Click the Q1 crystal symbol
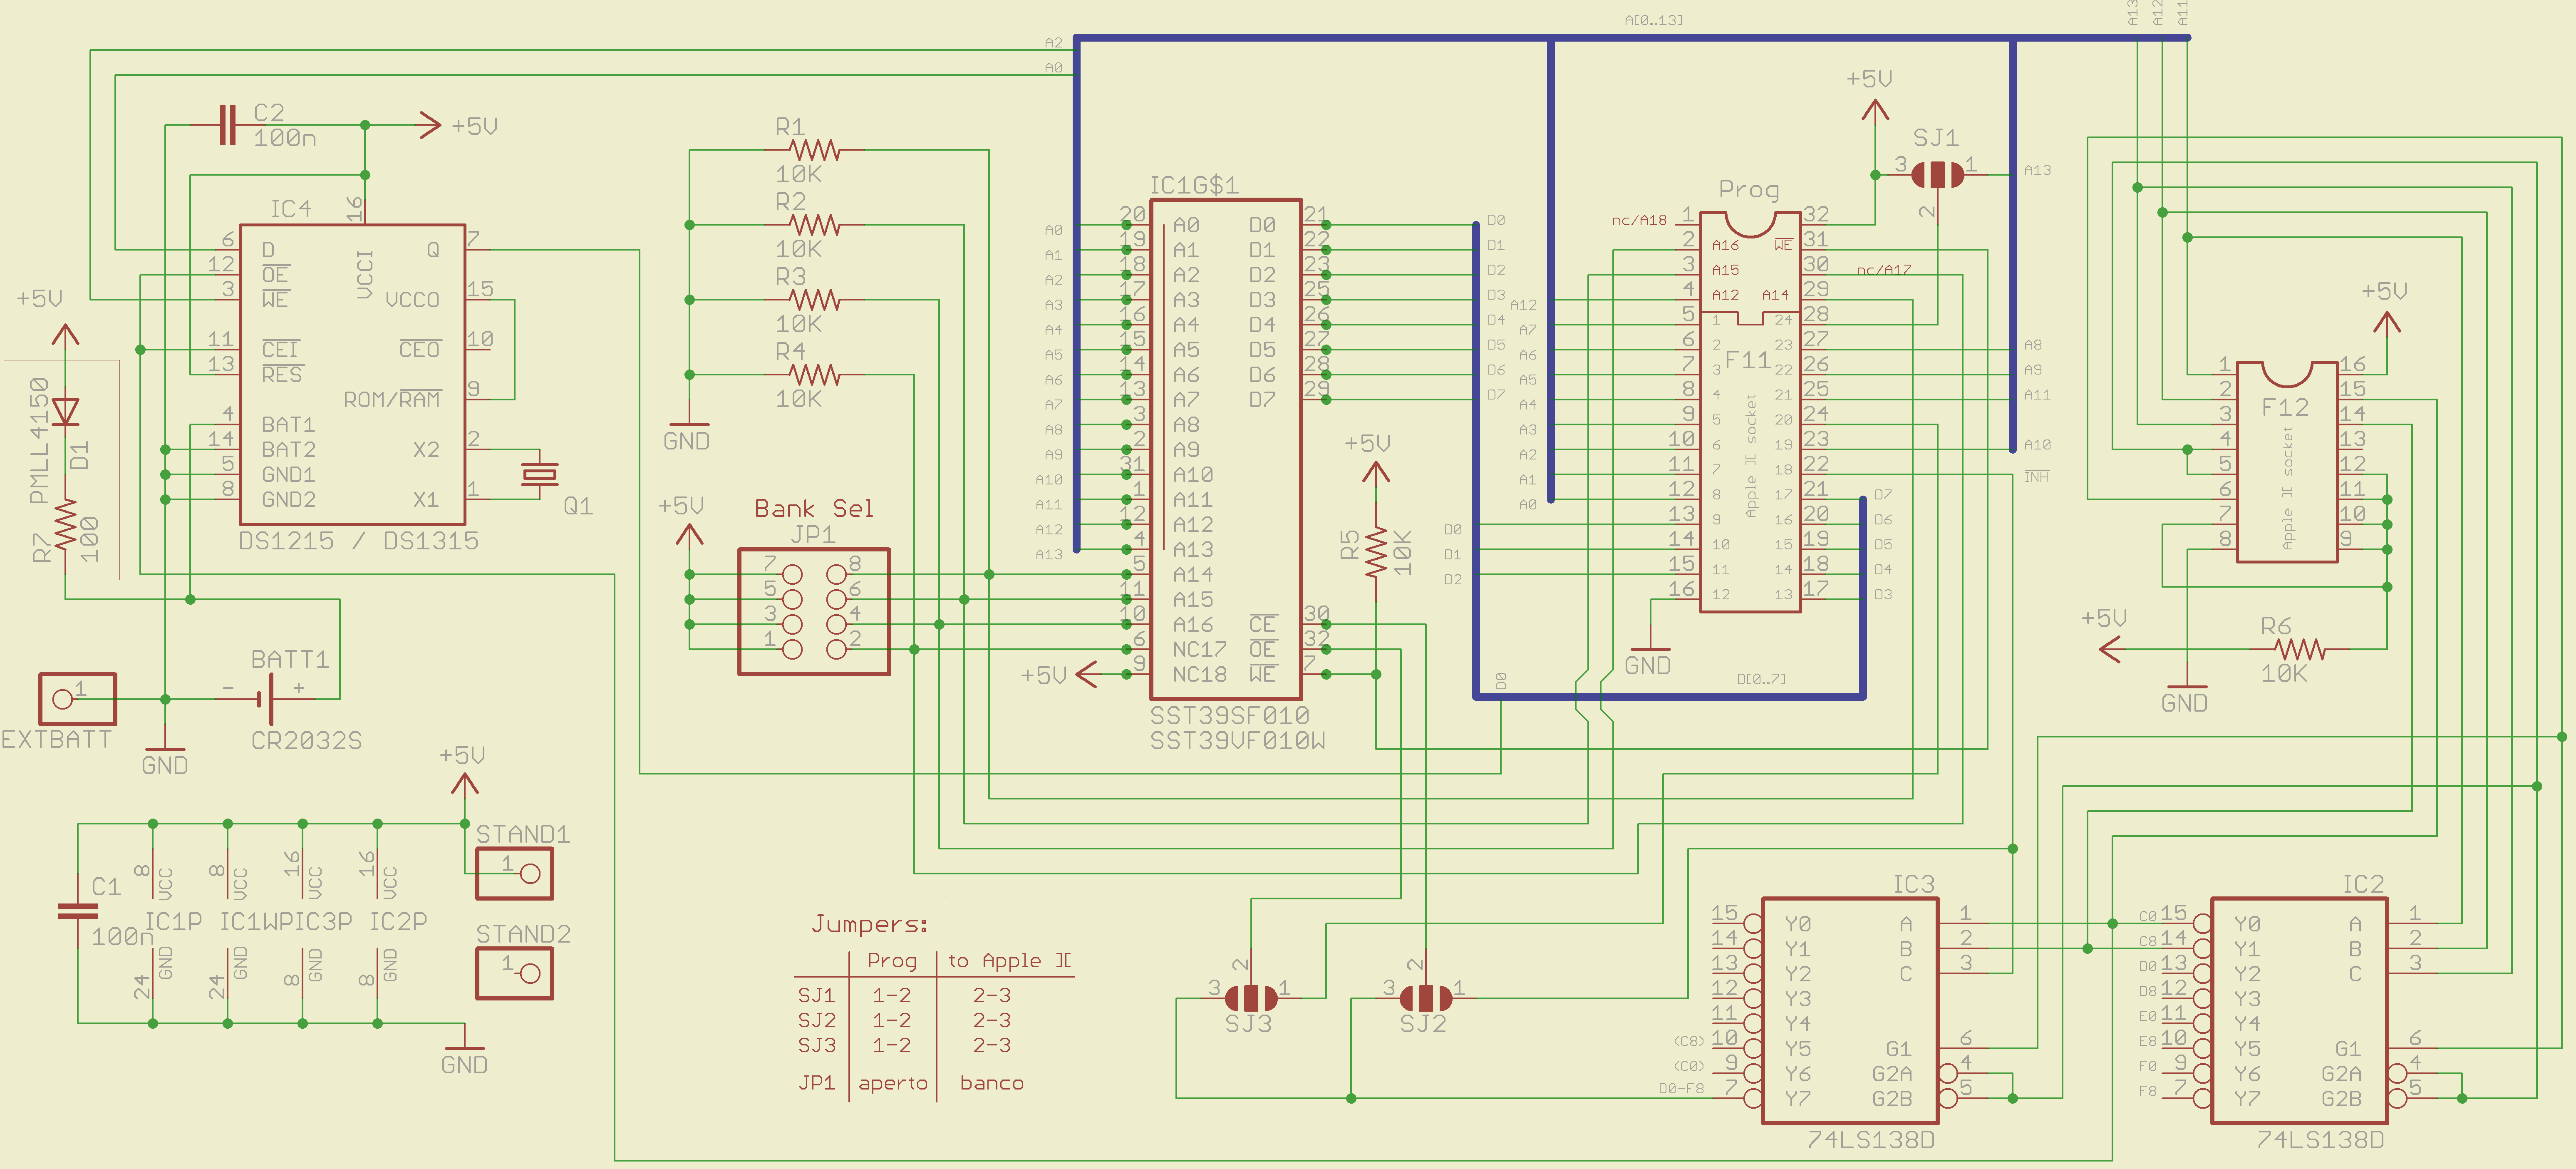 540,474
